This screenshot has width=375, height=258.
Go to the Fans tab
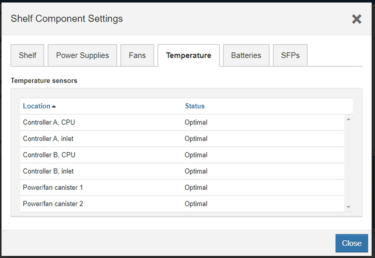point(137,55)
